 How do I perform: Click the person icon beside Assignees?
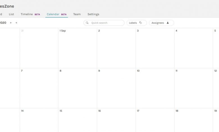pyautogui.click(x=168, y=23)
